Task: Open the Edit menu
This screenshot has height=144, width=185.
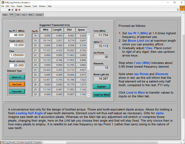Action: click(7, 6)
